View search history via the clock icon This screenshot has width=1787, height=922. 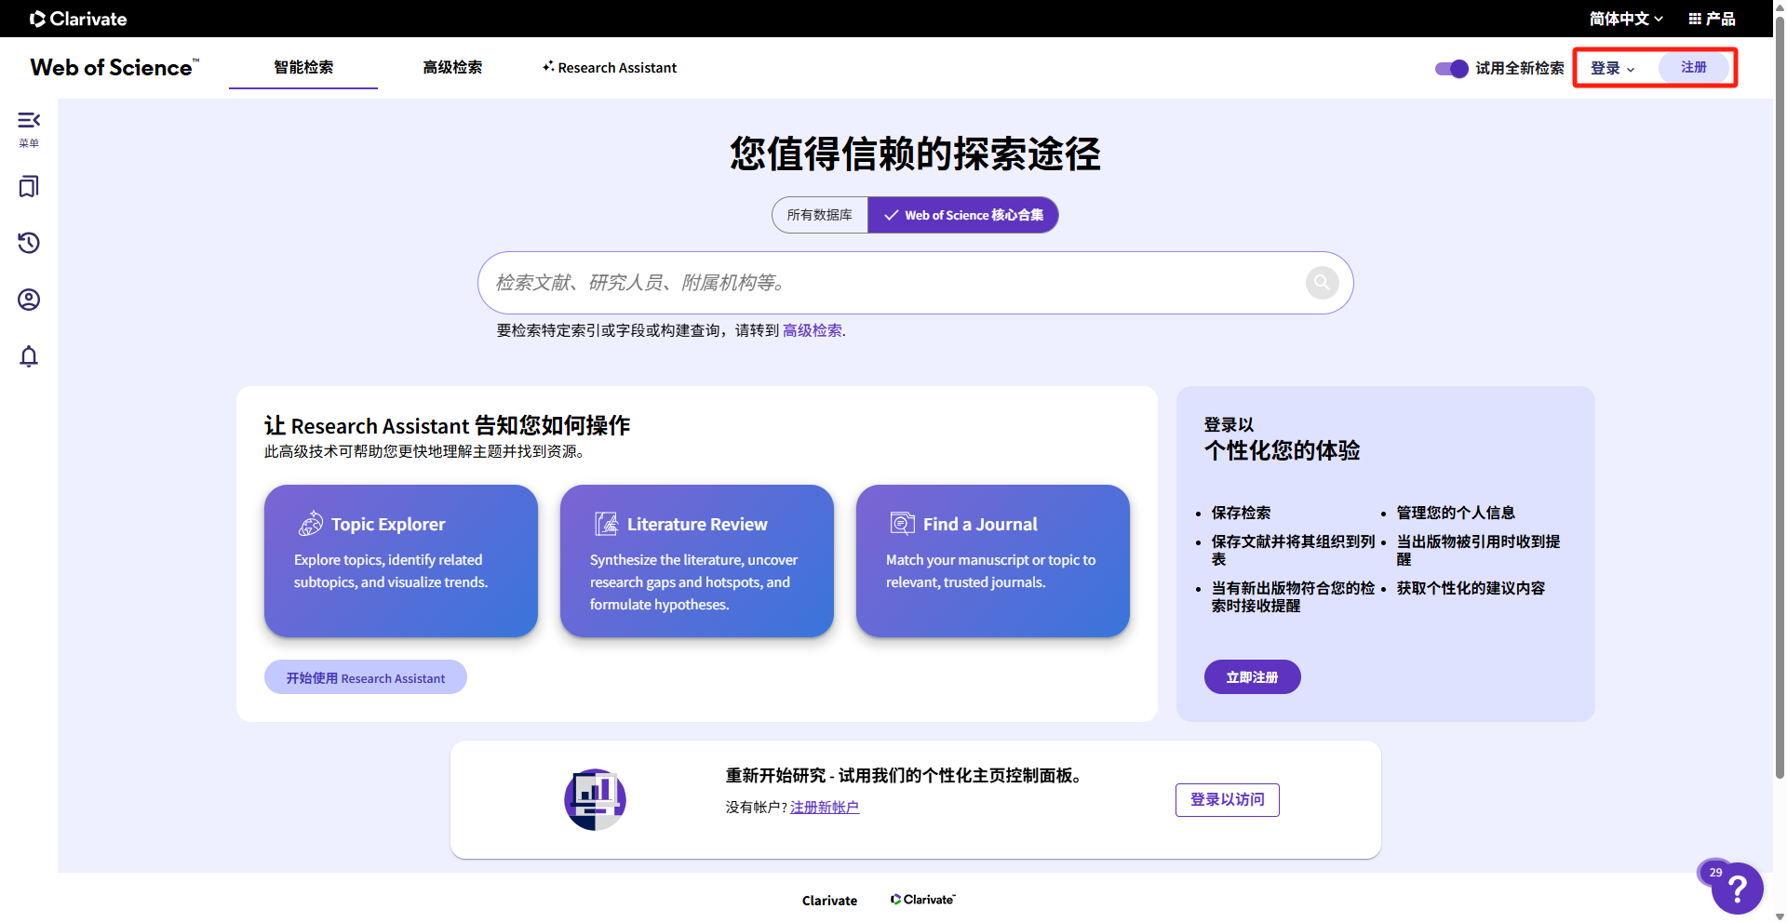point(28,243)
